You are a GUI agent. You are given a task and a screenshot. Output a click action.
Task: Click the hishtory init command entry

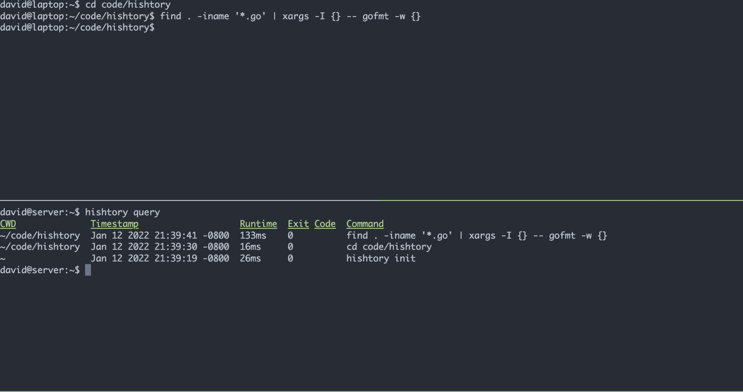pyautogui.click(x=381, y=258)
